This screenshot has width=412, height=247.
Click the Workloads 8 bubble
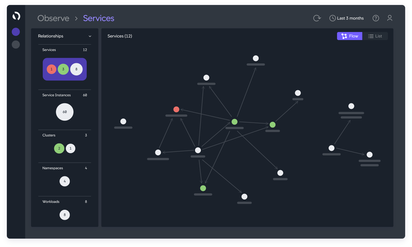click(65, 215)
